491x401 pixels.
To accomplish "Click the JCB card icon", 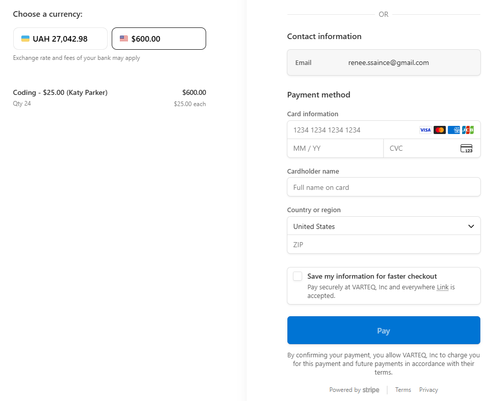I will click(x=468, y=130).
